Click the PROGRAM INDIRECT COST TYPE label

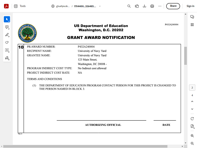tap(50, 68)
